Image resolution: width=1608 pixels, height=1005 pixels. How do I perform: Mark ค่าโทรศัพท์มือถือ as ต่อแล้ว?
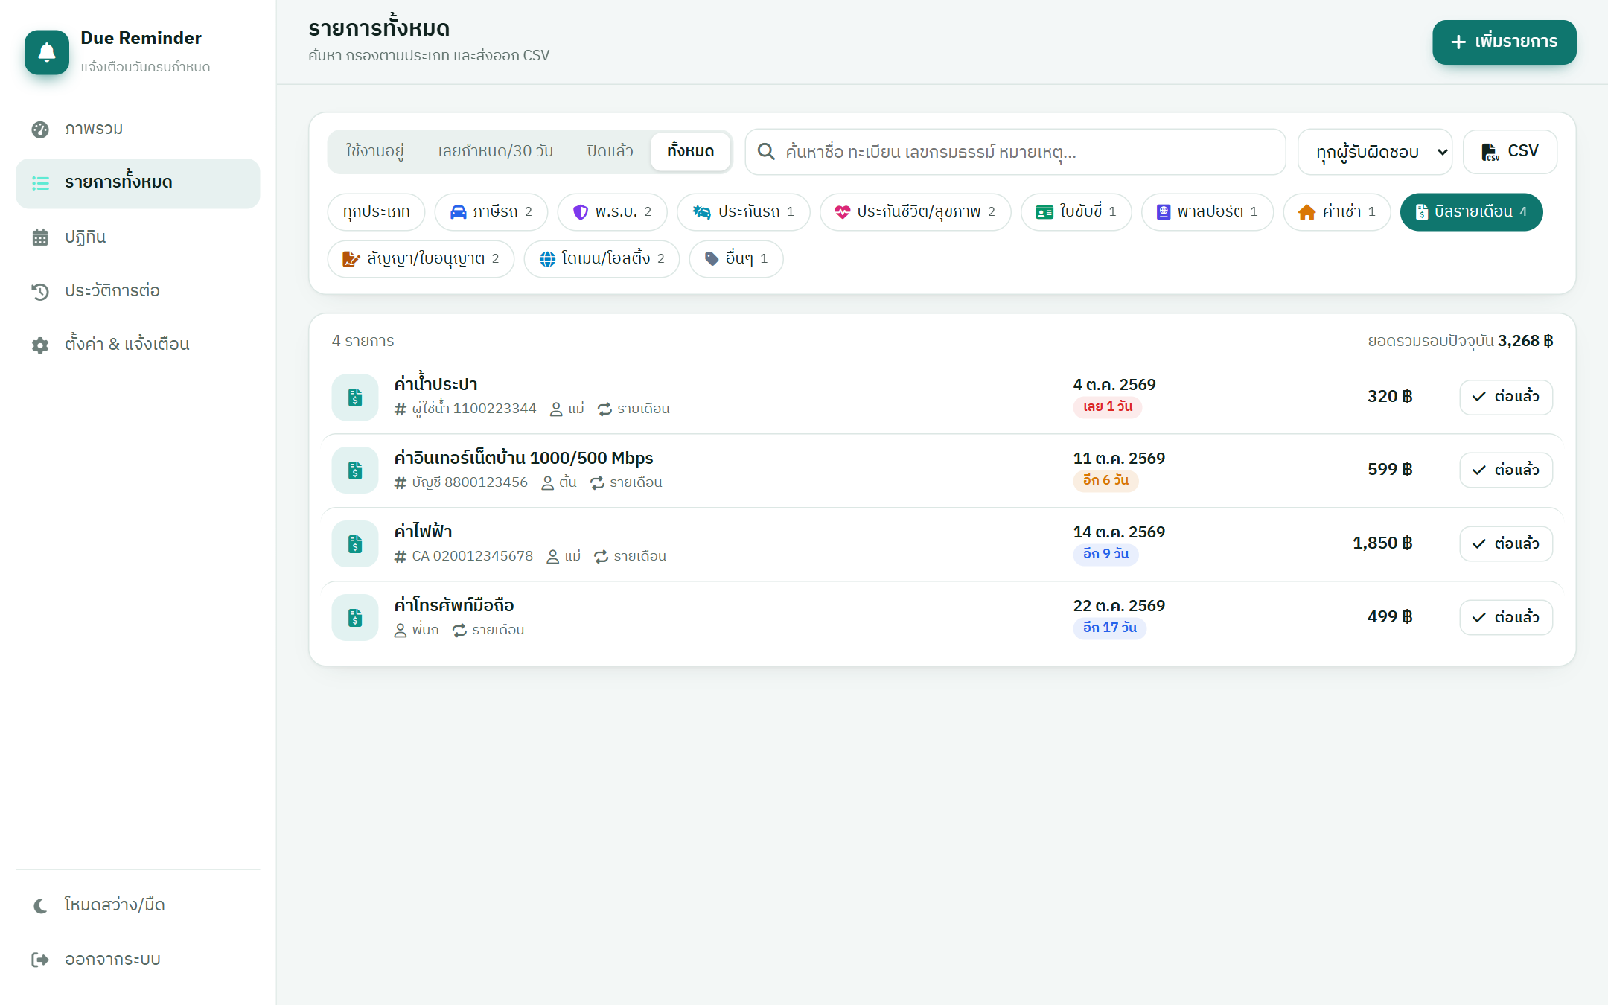point(1505,617)
